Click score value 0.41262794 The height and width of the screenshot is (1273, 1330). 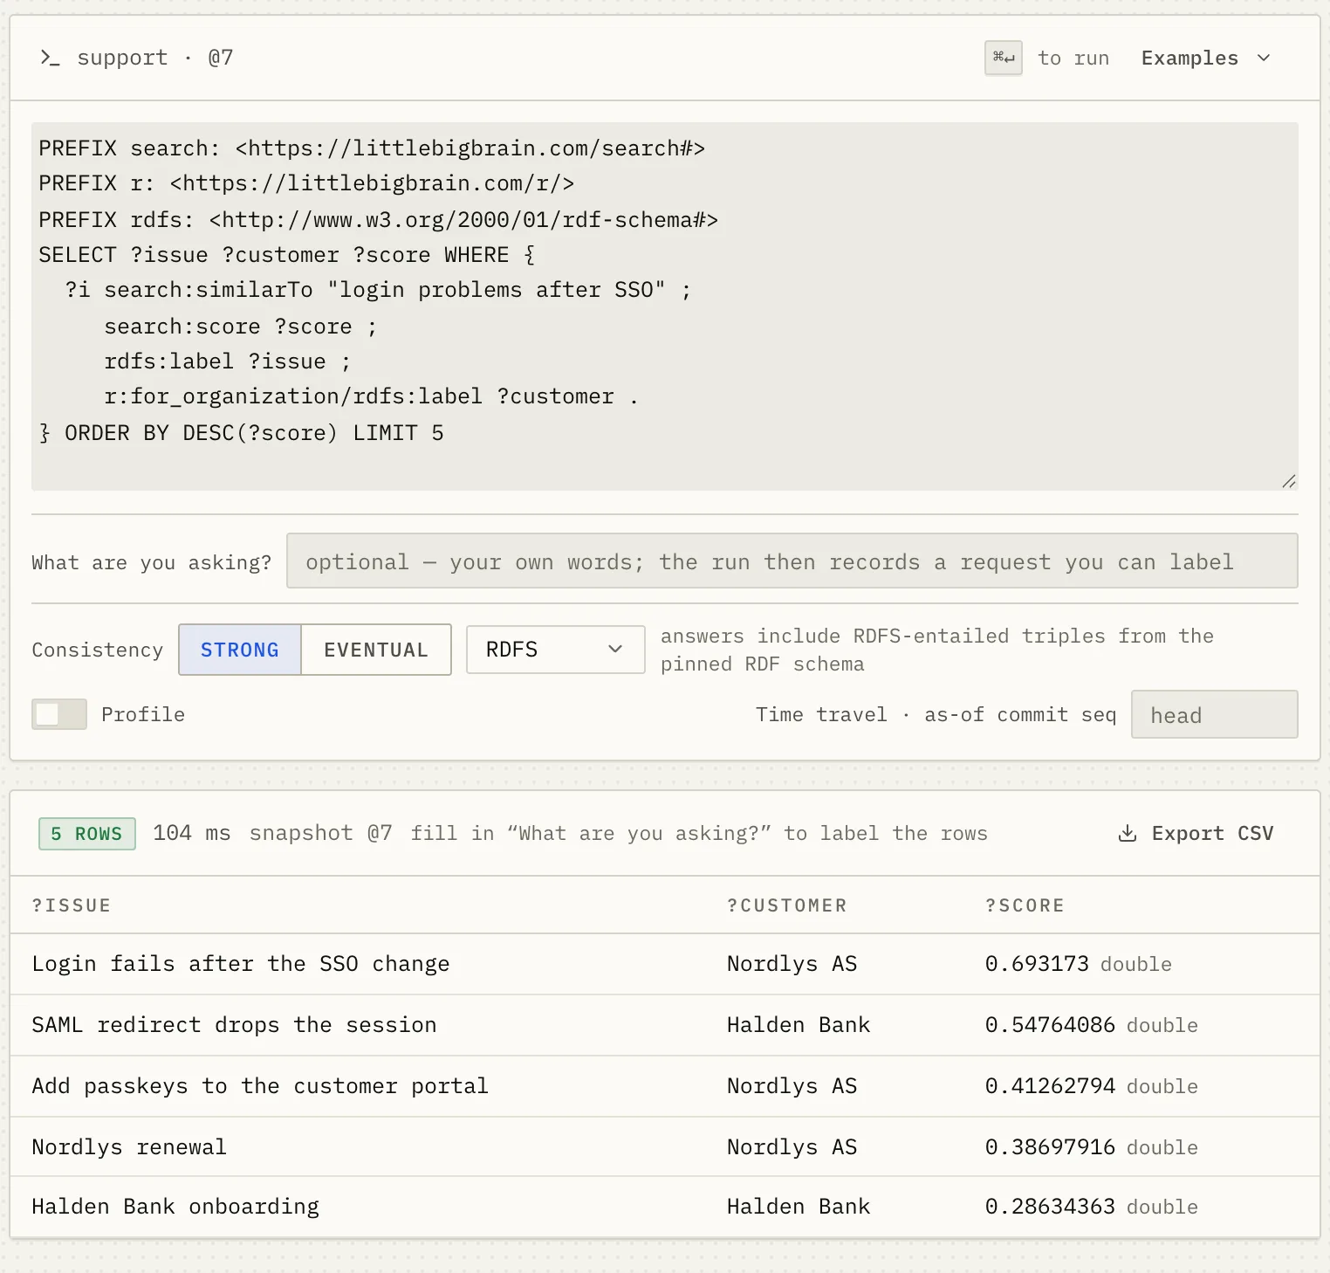tap(1050, 1086)
